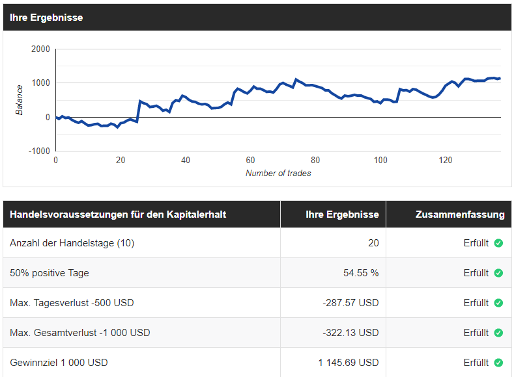Screen dimensions: 514x377
Task: Click the 'Ihre Ergebnisse' panel title at top
Action: click(46, 18)
